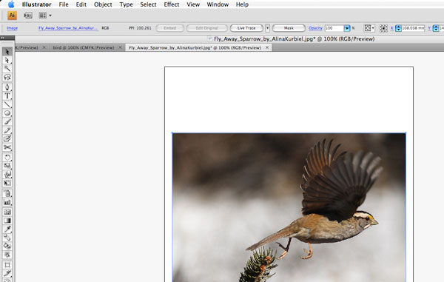
Task: Click the Edit Original button
Action: click(x=207, y=28)
